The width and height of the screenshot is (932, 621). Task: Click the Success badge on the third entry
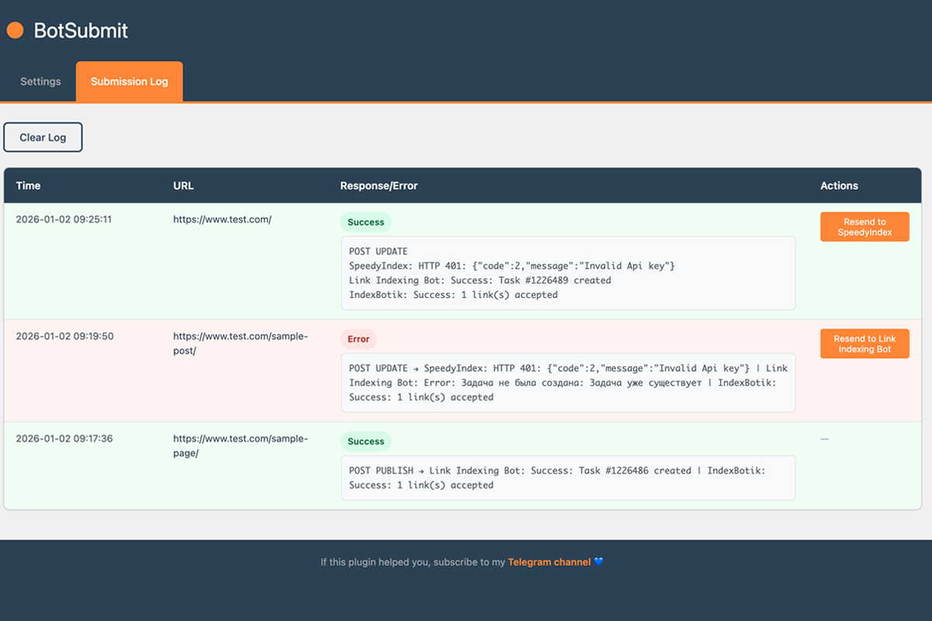coord(366,441)
